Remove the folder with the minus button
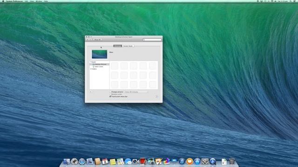This screenshot has width=298, height=167. [x=93, y=92]
